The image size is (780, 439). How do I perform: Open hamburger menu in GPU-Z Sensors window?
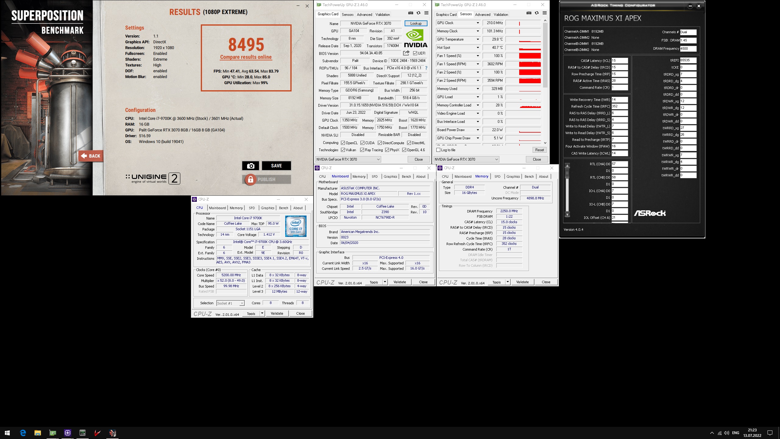click(544, 13)
